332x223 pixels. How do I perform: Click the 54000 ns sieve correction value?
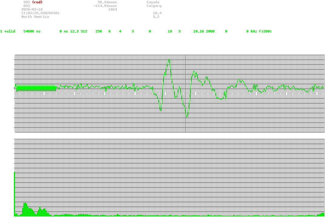[32, 31]
